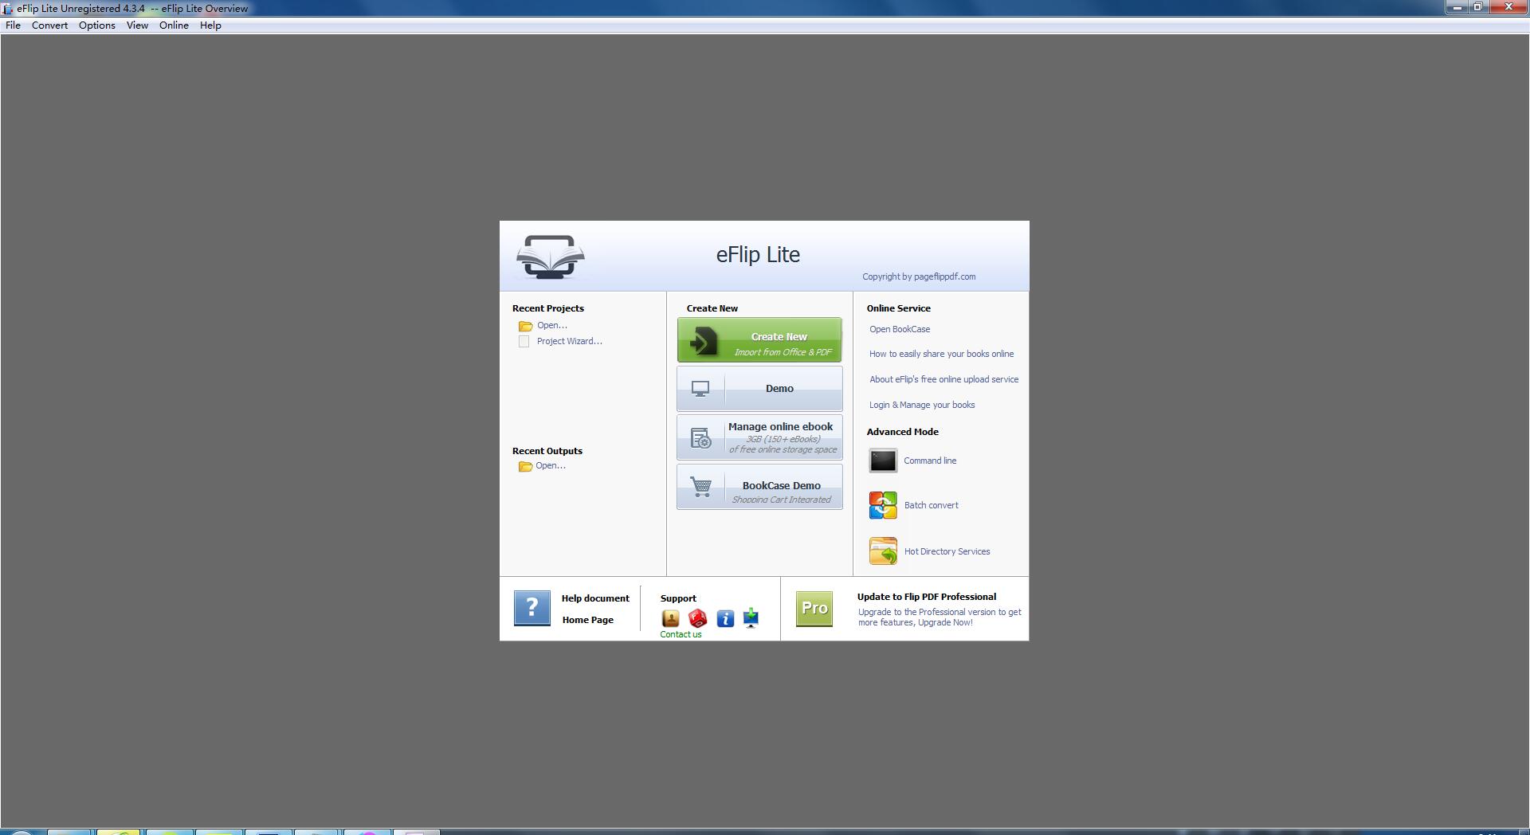Follow the Open BookCase link
This screenshot has height=835, width=1530.
(900, 329)
